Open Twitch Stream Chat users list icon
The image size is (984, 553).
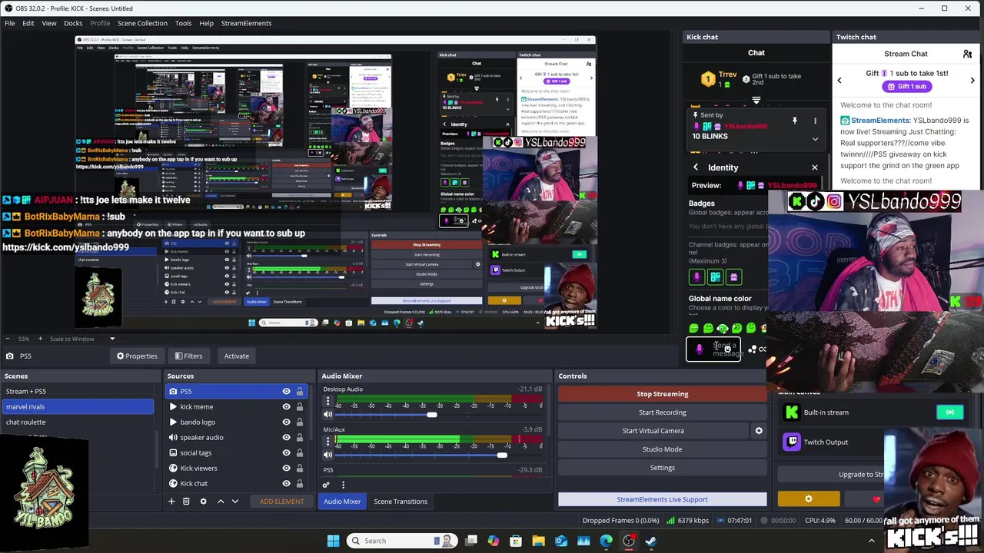point(967,54)
